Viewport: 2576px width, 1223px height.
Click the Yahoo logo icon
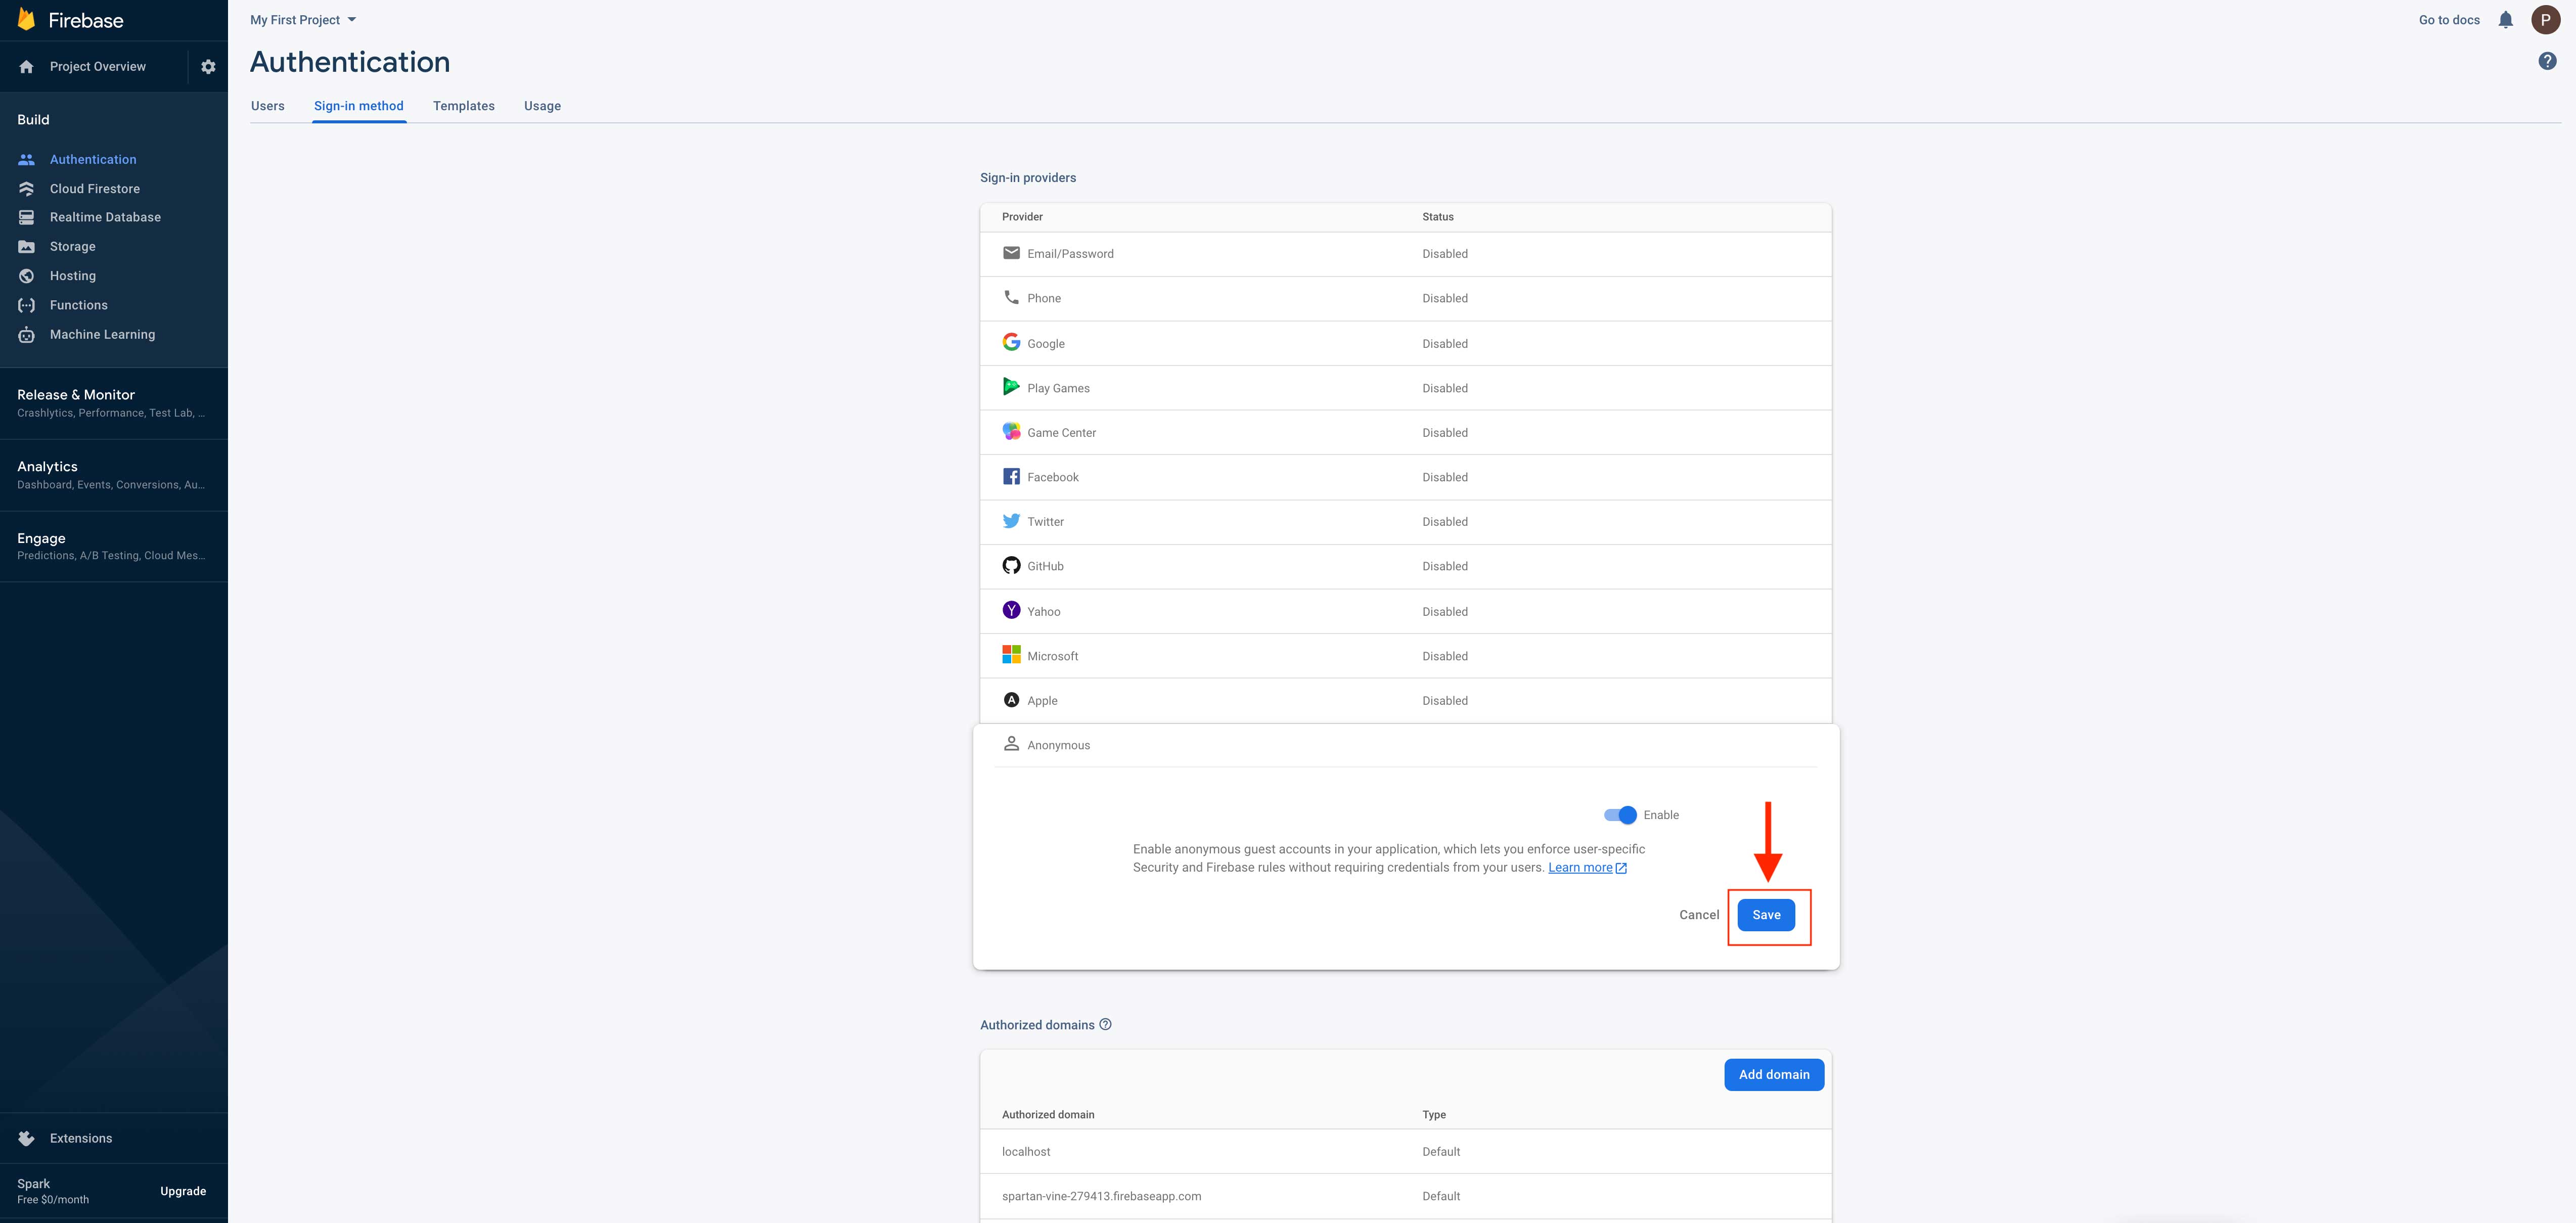tap(1011, 610)
